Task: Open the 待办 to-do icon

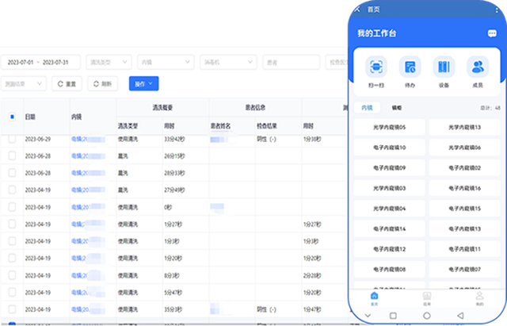Action: point(410,67)
